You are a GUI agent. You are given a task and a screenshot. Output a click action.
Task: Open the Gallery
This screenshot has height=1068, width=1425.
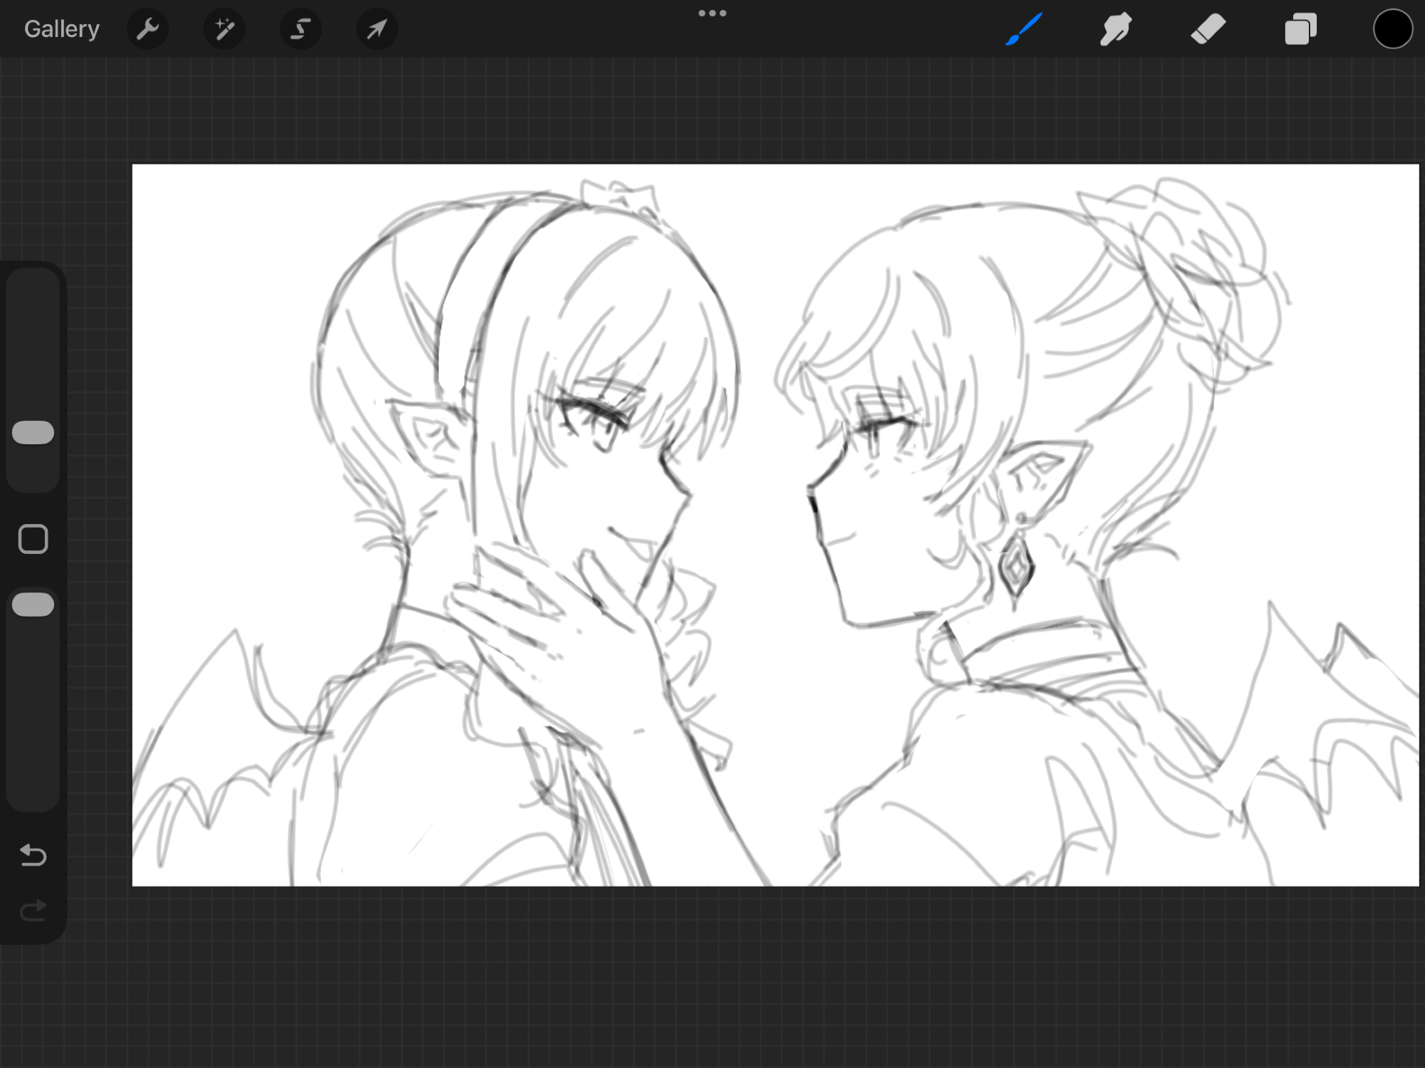coord(61,29)
